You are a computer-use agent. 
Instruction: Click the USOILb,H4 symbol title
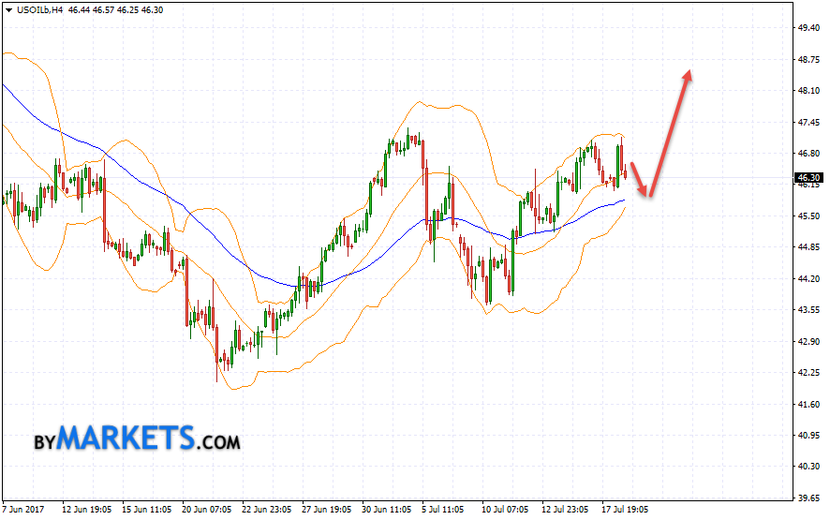click(39, 7)
